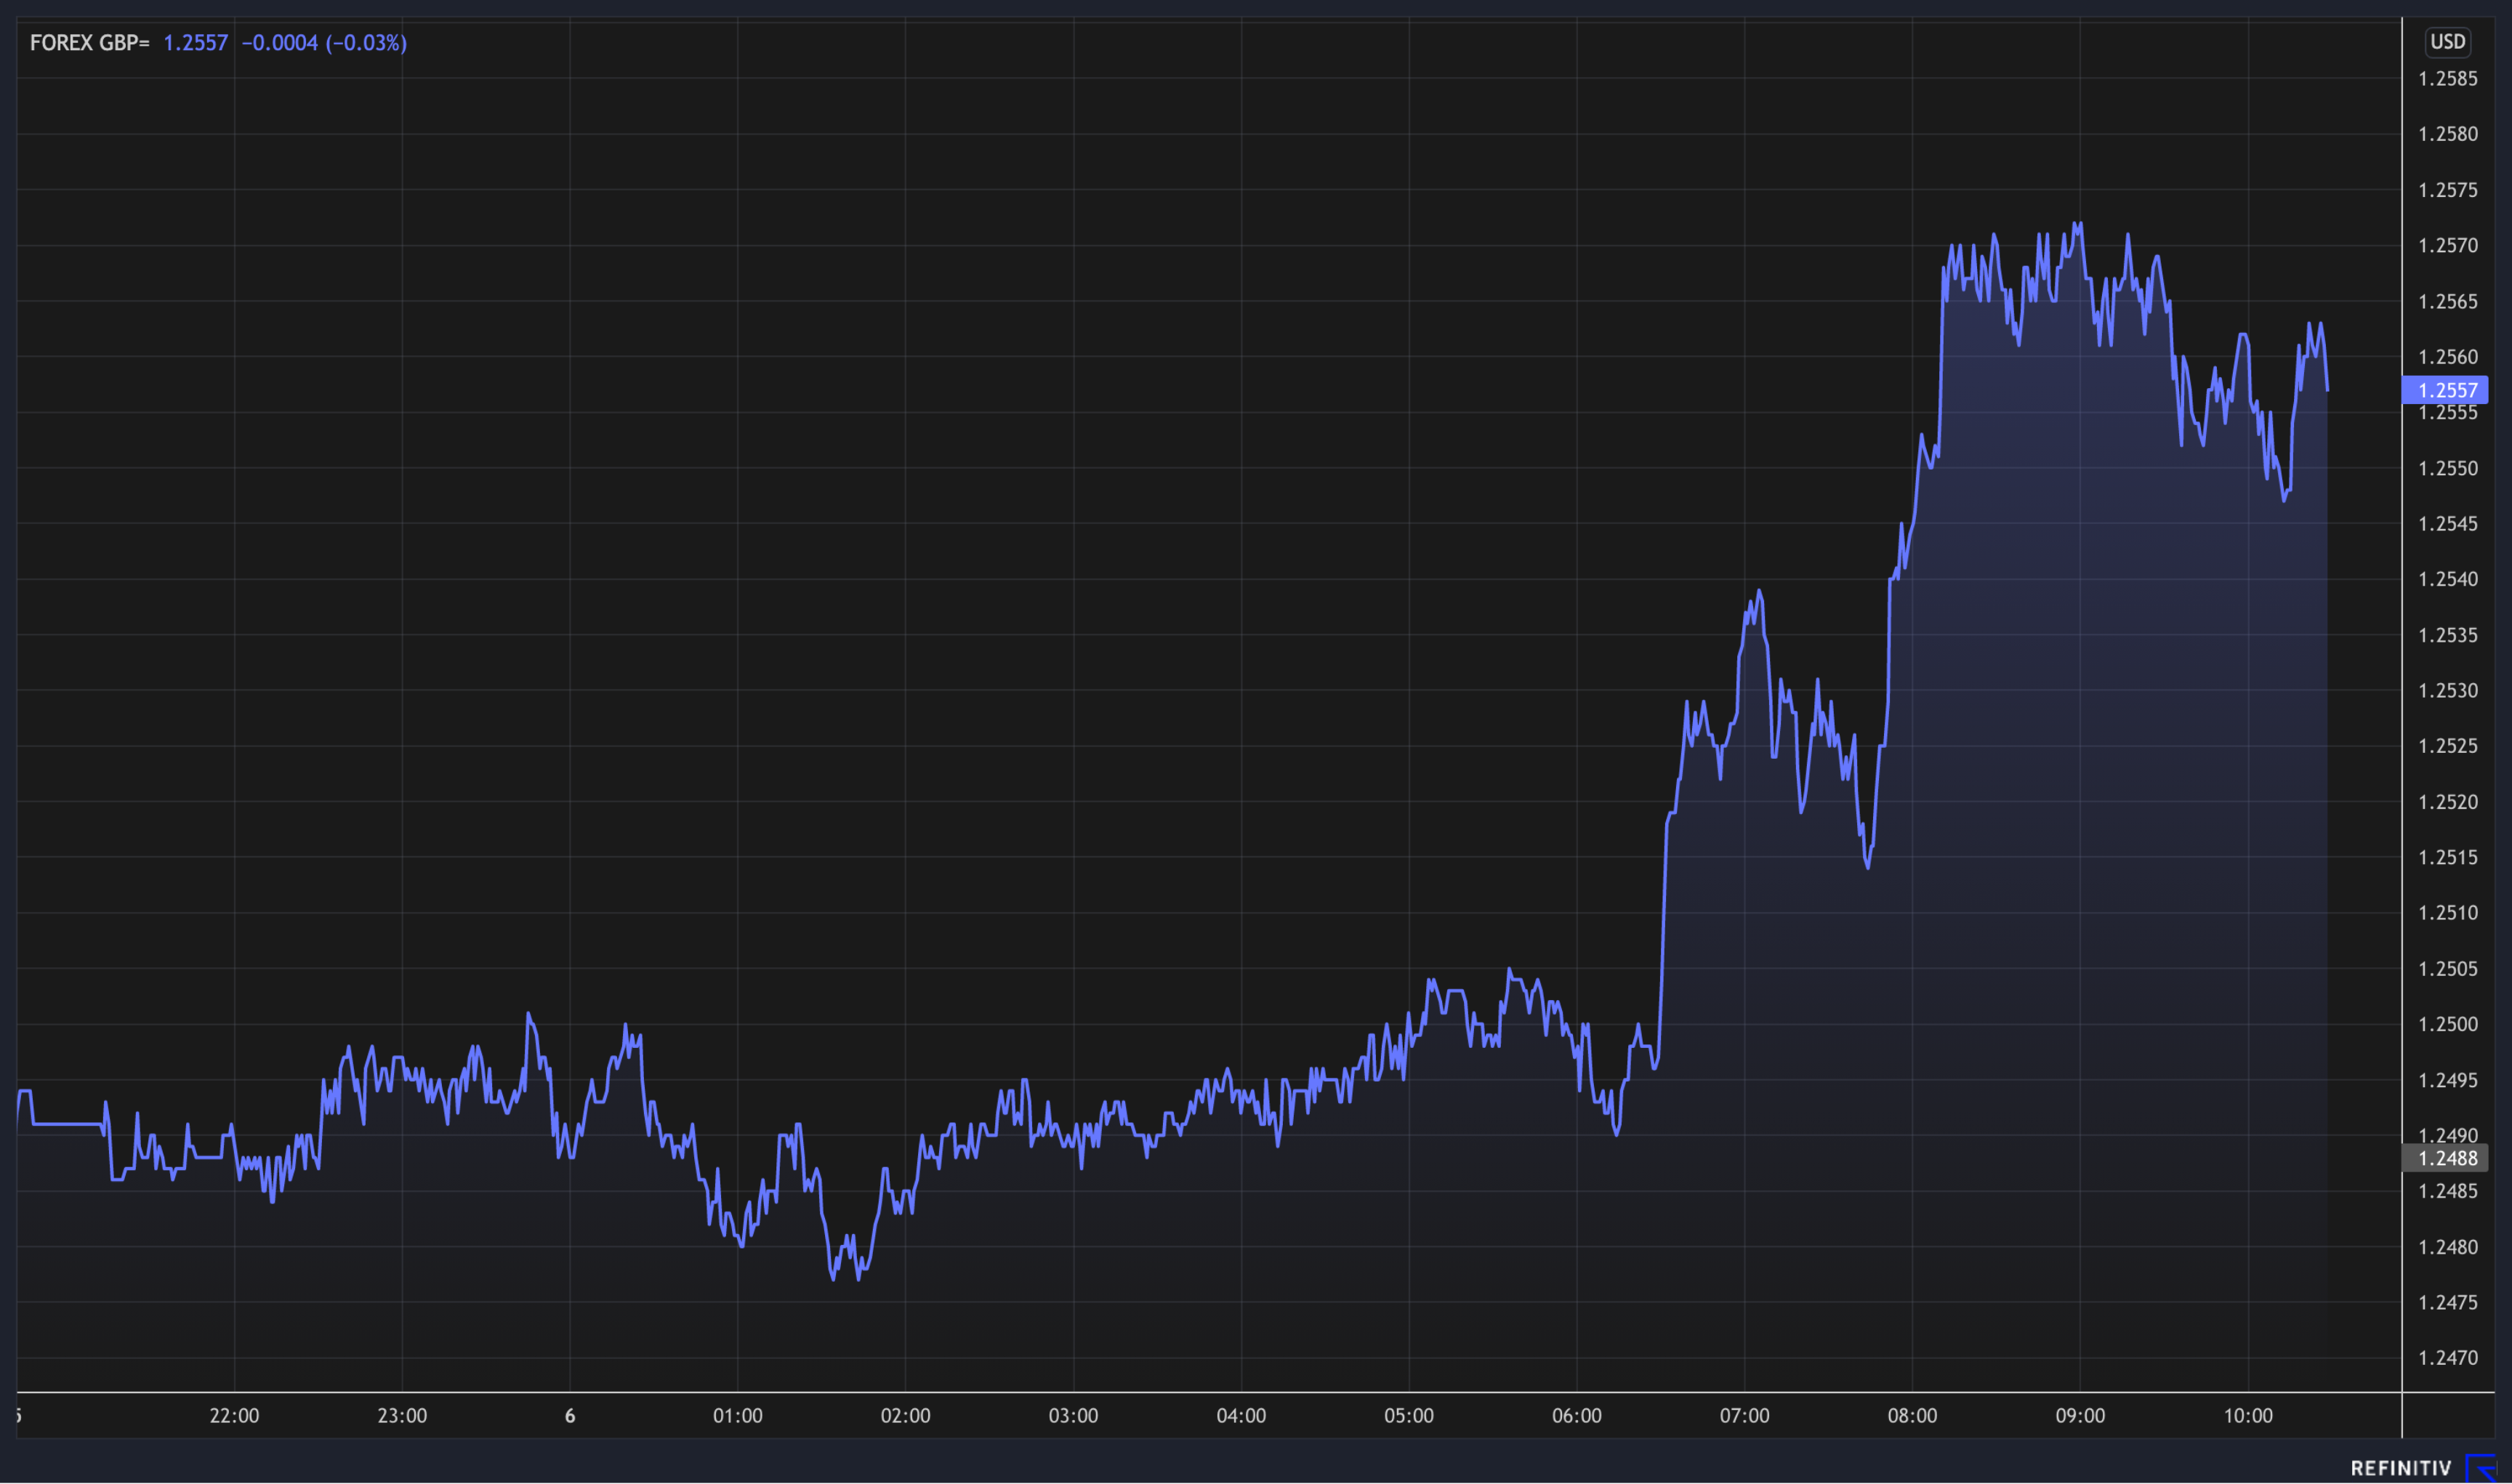Click the 1.2535 price axis label
Image resolution: width=2512 pixels, height=1484 pixels.
tap(2448, 635)
